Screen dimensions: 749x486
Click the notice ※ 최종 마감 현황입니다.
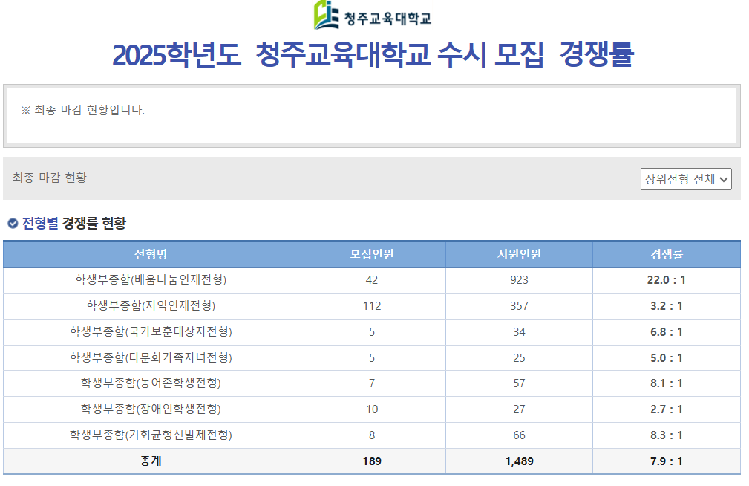pos(82,110)
